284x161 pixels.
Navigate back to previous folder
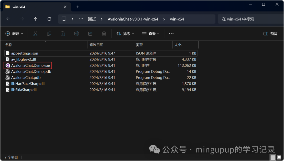coord(8,19)
